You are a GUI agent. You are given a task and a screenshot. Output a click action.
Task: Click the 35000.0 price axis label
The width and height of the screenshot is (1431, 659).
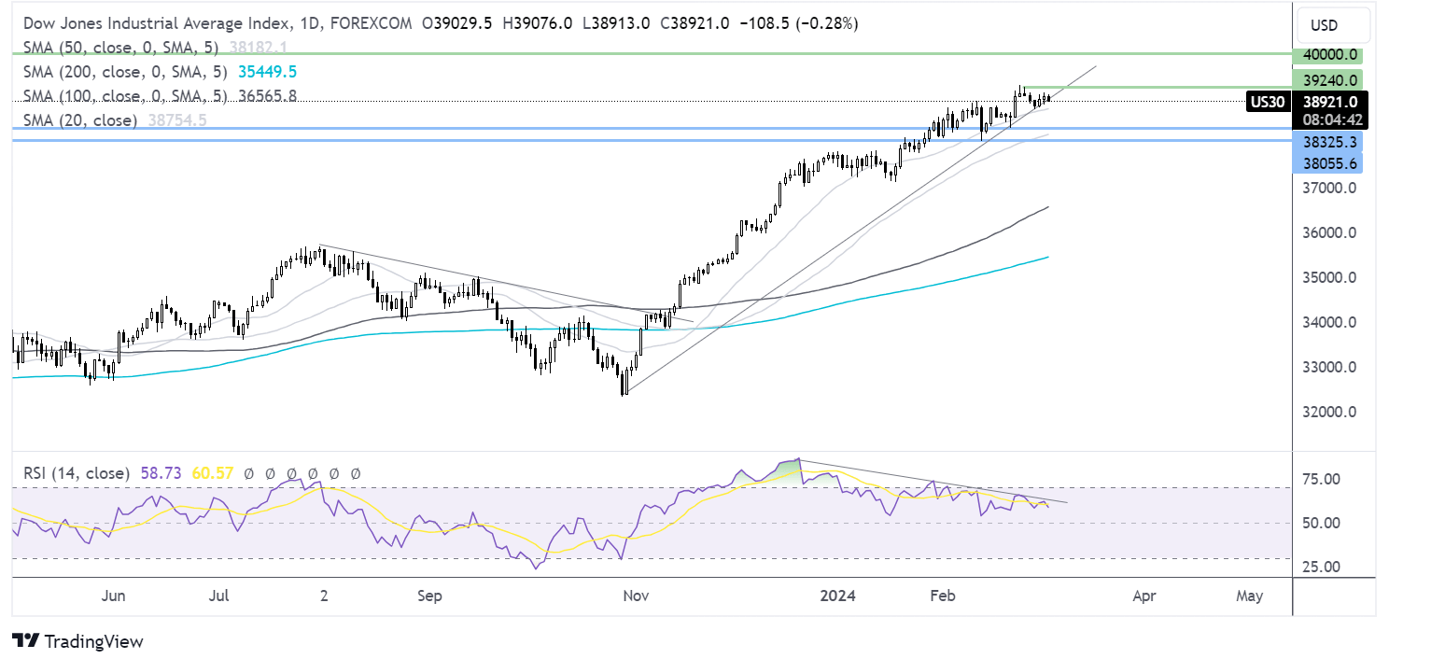[x=1328, y=277]
